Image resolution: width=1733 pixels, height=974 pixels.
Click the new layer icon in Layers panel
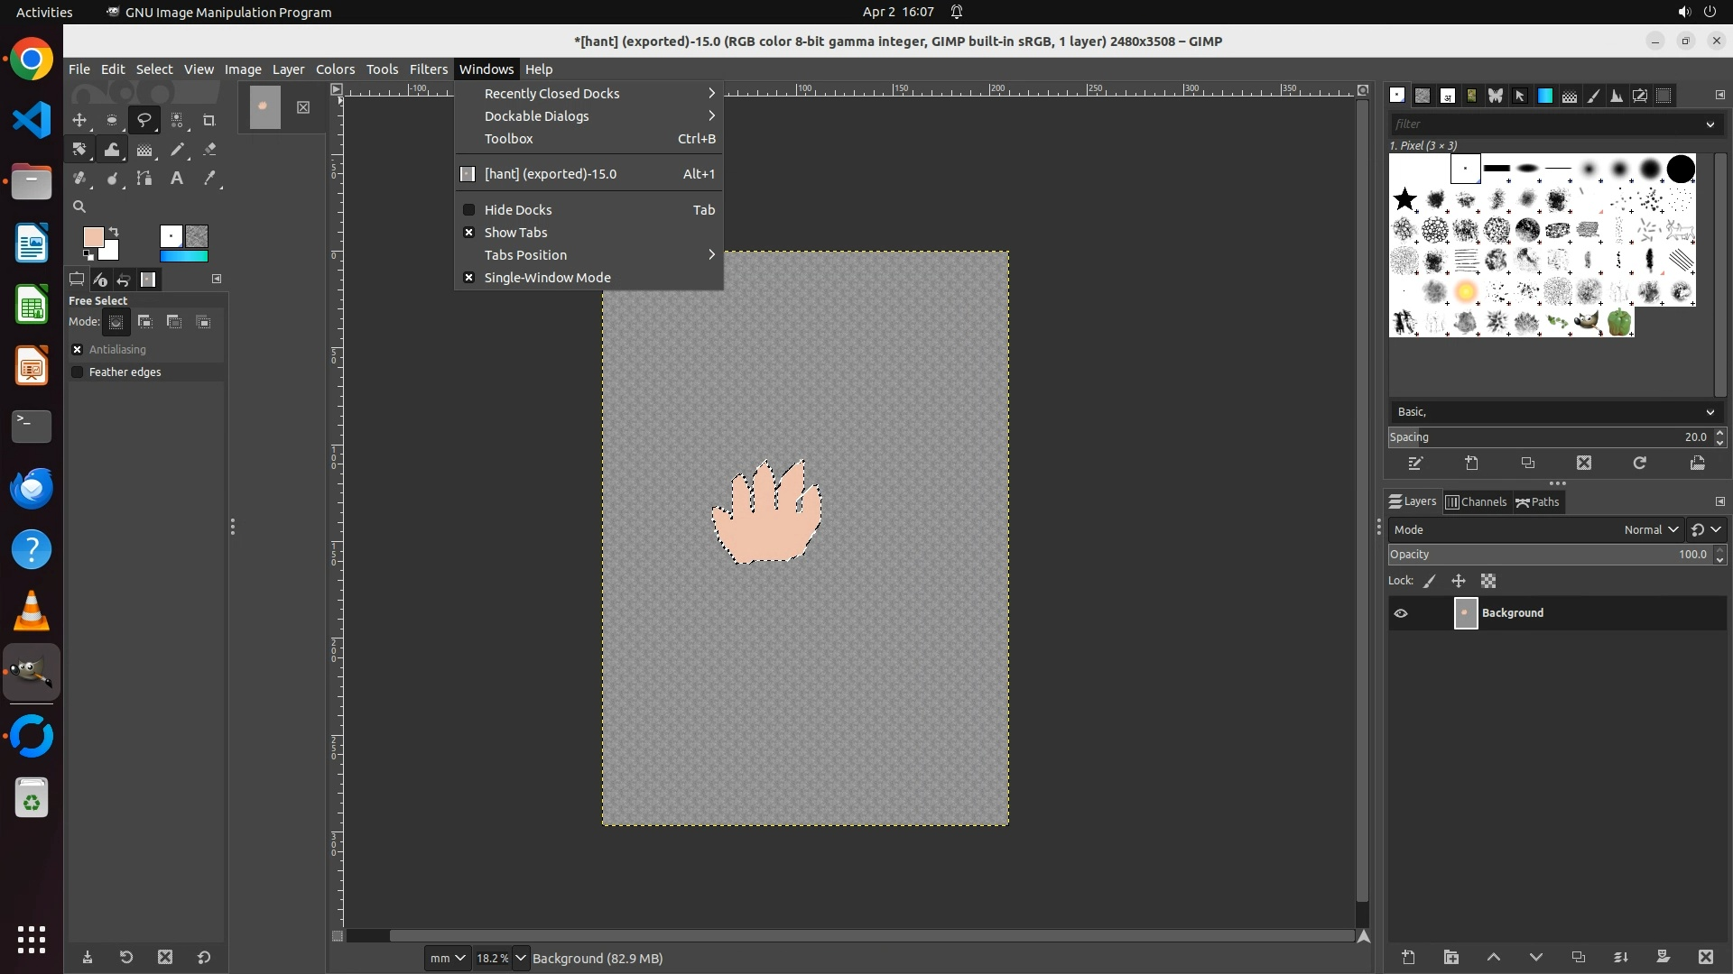(1408, 957)
